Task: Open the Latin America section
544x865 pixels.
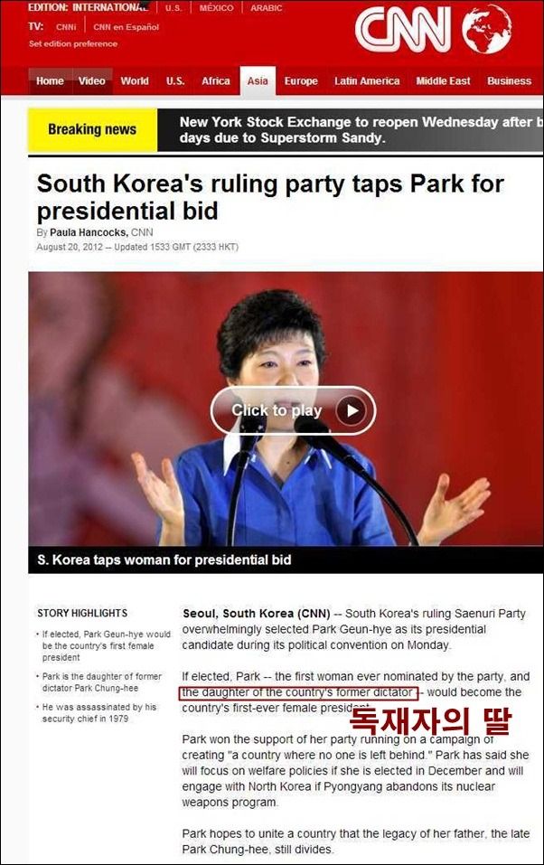Action: [x=367, y=81]
